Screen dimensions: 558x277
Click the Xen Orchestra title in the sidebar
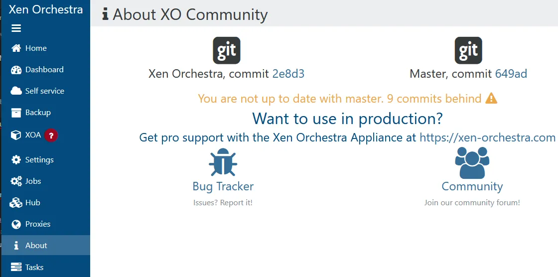point(45,9)
